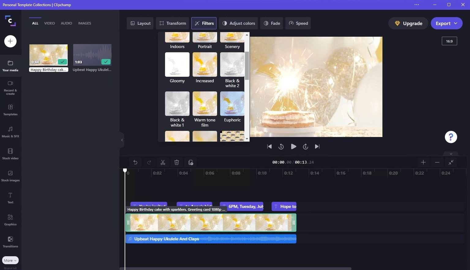Open Your media sidebar section
Screen dimensions: 470x270
(10, 66)
